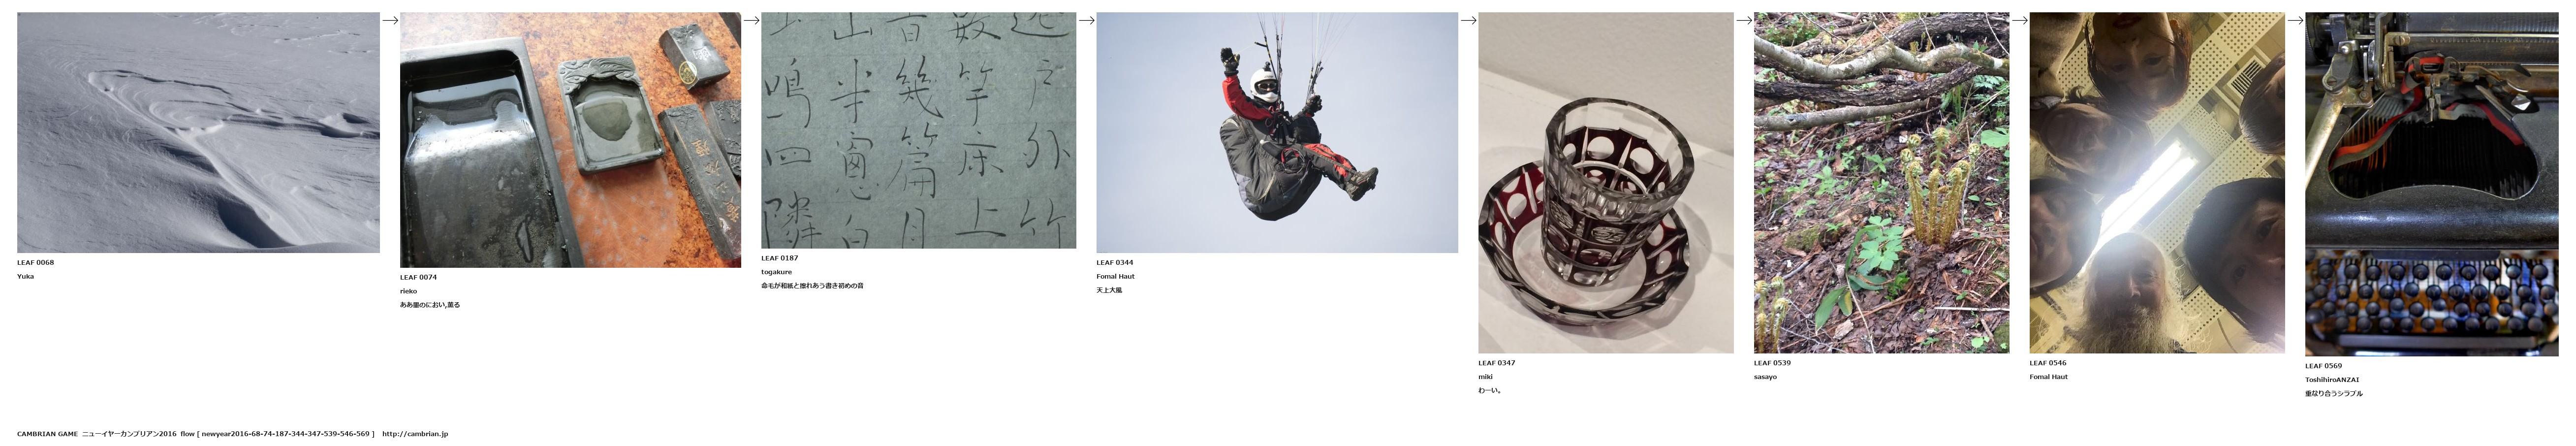
Task: Click the author name Yuka
Action: coord(25,276)
